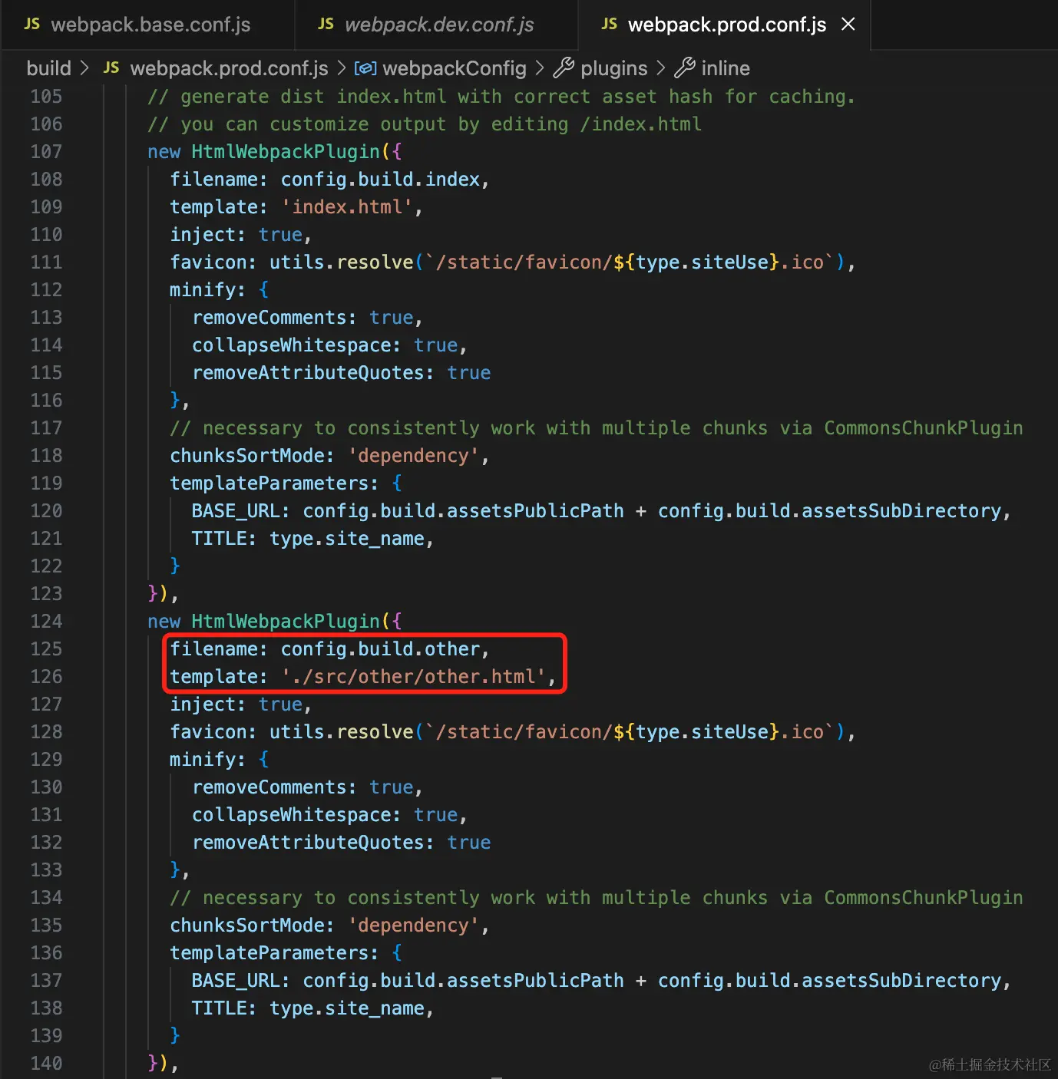Click config.build.index on line 108
This screenshot has width=1058, height=1079.
[380, 180]
